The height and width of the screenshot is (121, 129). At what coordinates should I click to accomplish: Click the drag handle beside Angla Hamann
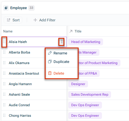pos(4,84)
